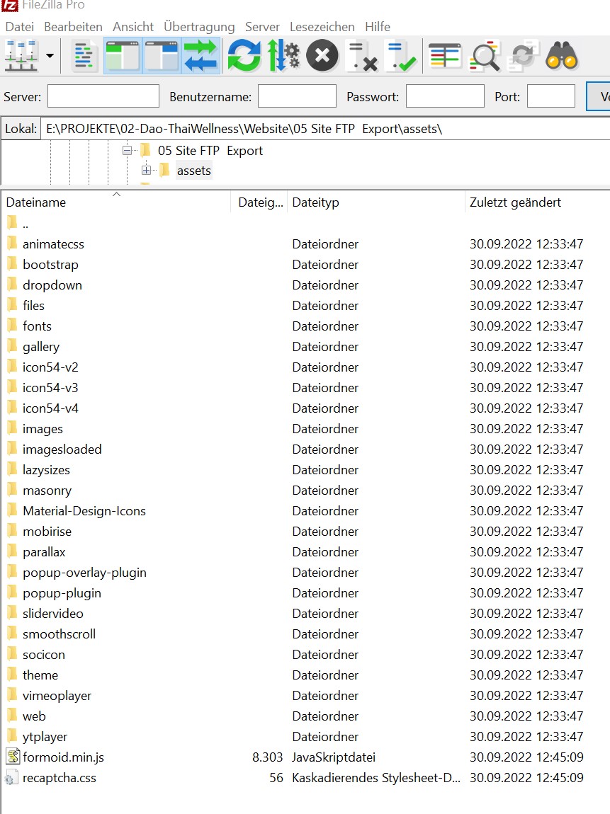The height and width of the screenshot is (814, 610).
Task: Toggle the local directory tree view
Action: (x=123, y=56)
